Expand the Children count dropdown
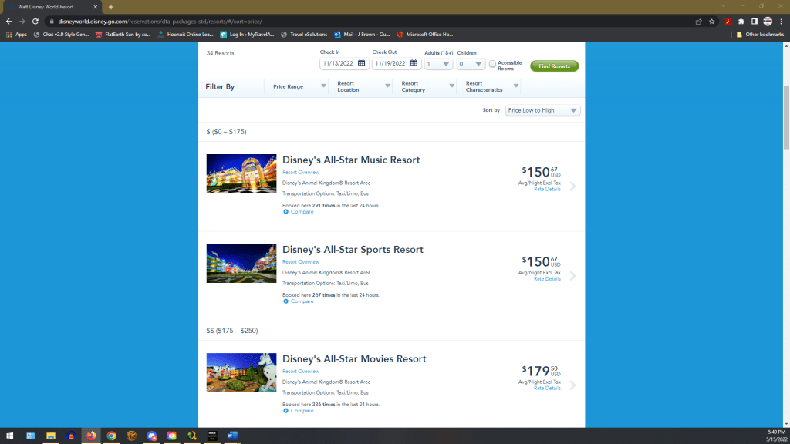The image size is (790, 444). coord(471,64)
